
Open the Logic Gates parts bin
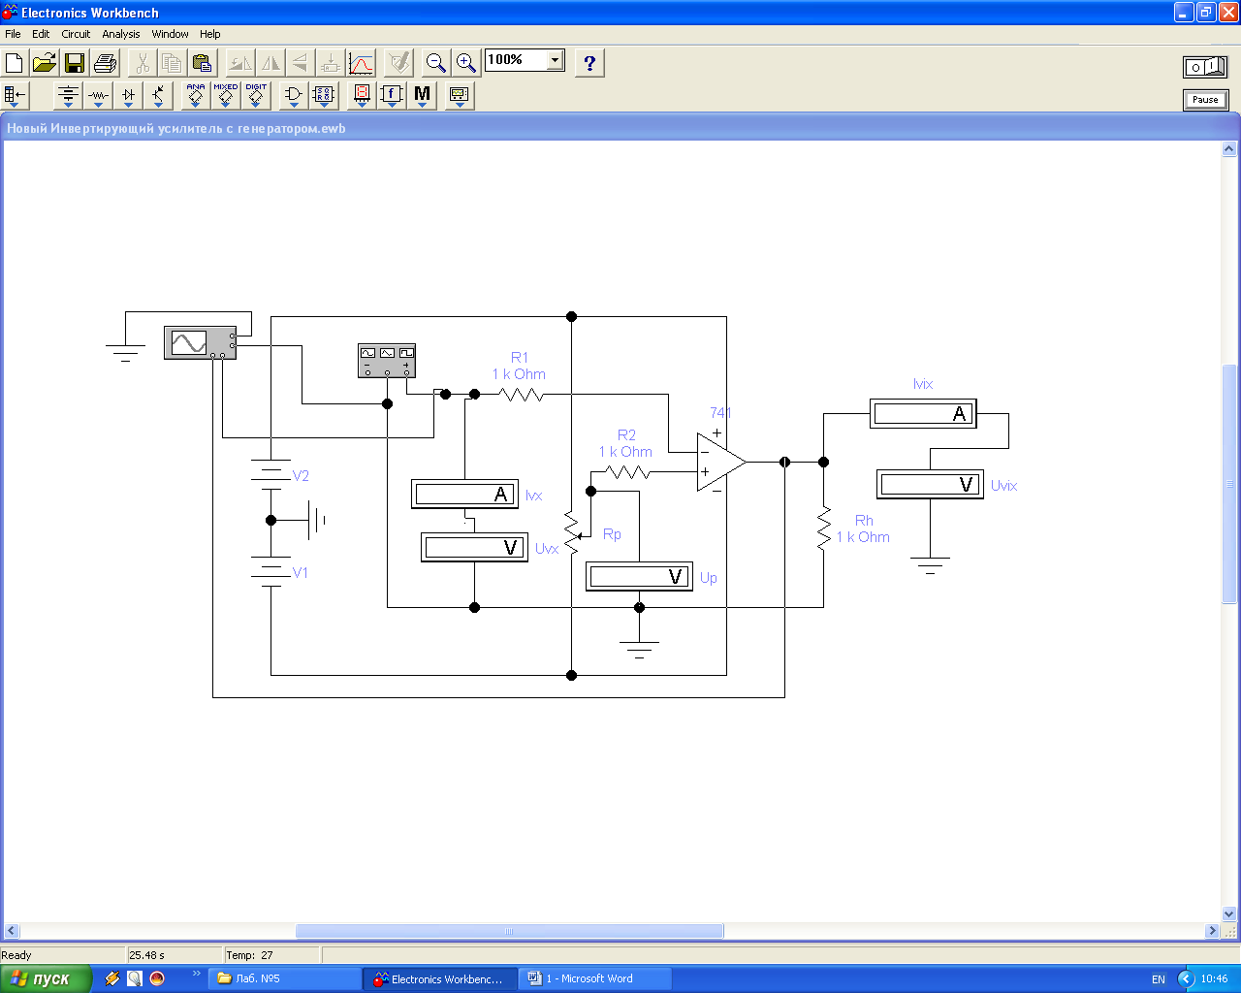[294, 95]
